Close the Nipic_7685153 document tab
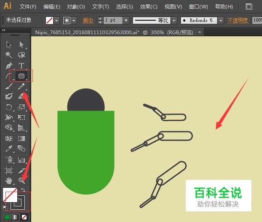This screenshot has width=262, height=222. point(200,32)
